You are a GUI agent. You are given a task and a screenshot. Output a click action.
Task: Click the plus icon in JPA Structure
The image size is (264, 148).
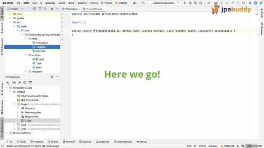click(7, 83)
